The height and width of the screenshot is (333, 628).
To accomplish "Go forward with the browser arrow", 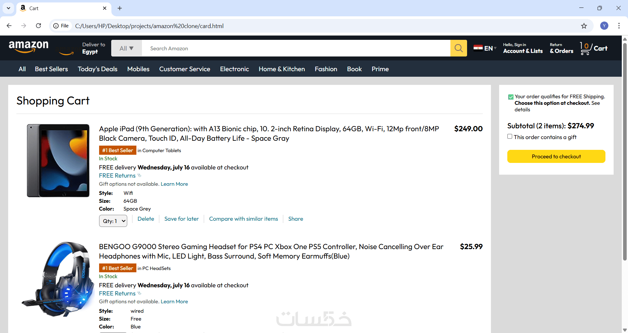I will click(x=24, y=26).
